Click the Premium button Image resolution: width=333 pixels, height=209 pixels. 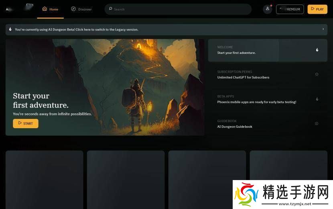[x=290, y=9]
